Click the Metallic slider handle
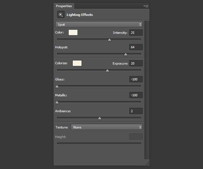203x169 pixels. pyautogui.click(x=57, y=102)
